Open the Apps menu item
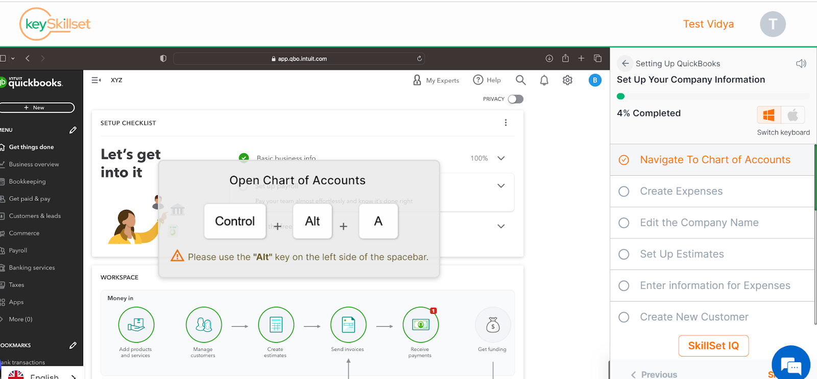 coord(16,303)
